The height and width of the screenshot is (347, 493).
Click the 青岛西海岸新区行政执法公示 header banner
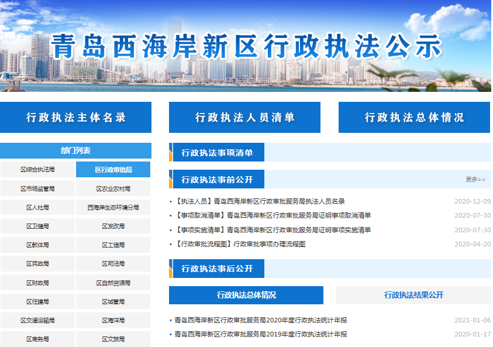(246, 47)
